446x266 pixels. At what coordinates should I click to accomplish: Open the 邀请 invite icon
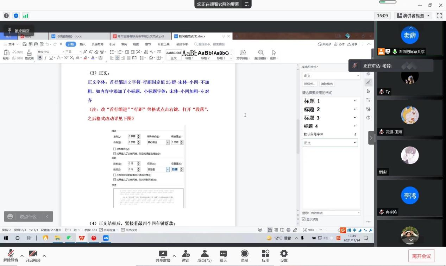coord(186,254)
